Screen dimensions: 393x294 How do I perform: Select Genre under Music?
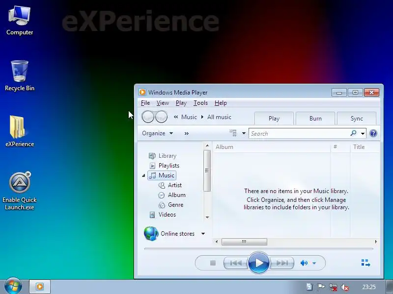pyautogui.click(x=171, y=205)
